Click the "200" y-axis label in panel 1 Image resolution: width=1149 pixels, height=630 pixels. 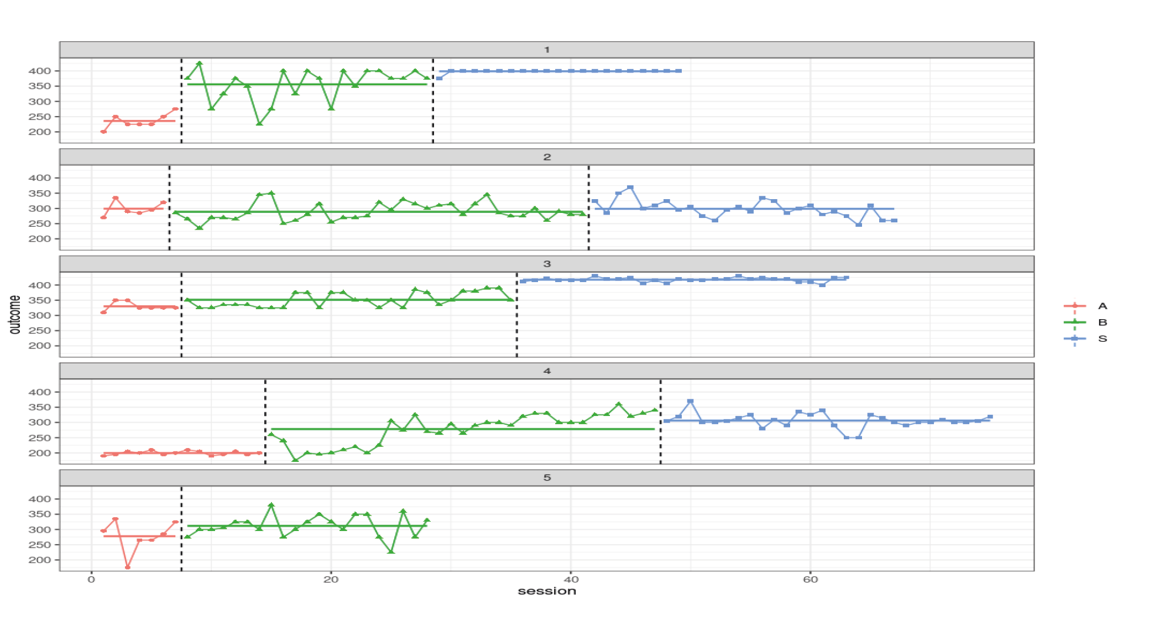pos(40,132)
